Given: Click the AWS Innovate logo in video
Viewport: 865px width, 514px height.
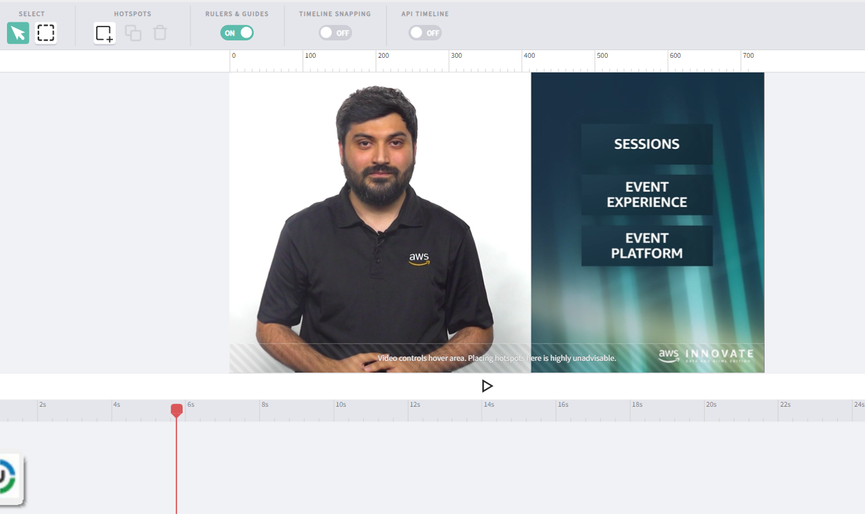Looking at the screenshot, I should point(706,355).
